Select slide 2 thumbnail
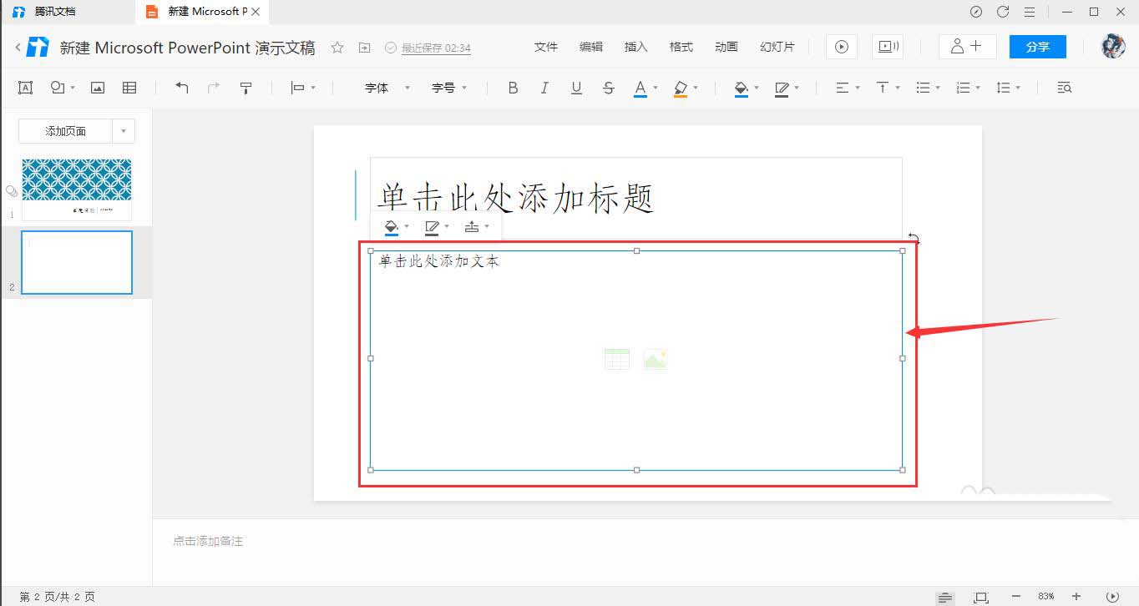This screenshot has width=1139, height=606. coord(77,262)
